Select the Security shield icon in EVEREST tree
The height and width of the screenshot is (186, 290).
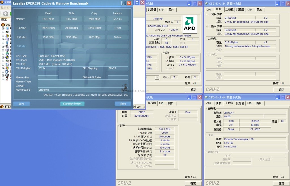[x=7, y=68]
